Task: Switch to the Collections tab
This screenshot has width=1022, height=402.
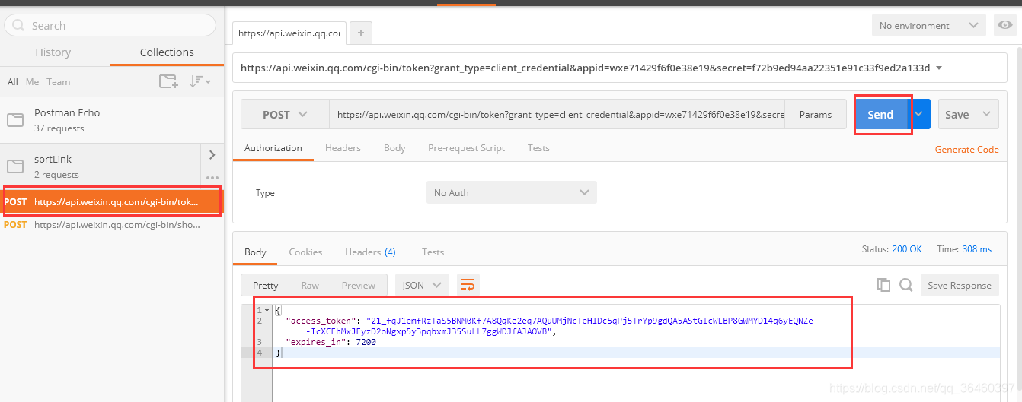Action: click(x=167, y=52)
